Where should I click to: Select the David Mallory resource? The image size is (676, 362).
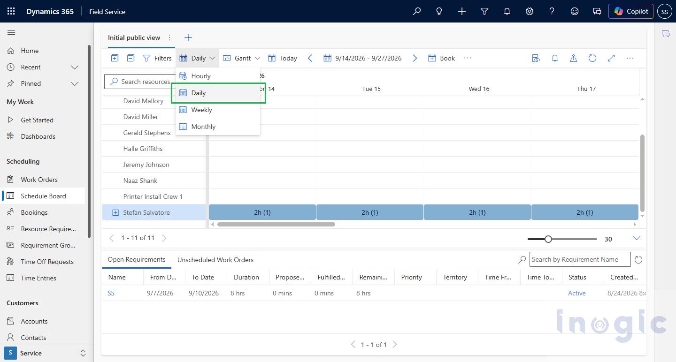tap(143, 101)
